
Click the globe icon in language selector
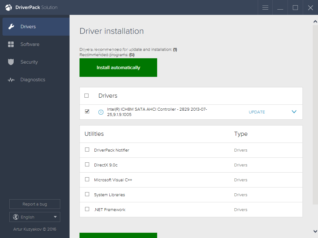[15, 217]
